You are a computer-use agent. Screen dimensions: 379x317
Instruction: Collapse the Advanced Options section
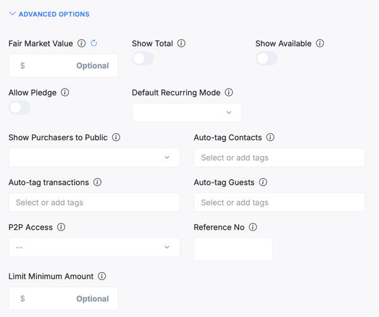(49, 14)
